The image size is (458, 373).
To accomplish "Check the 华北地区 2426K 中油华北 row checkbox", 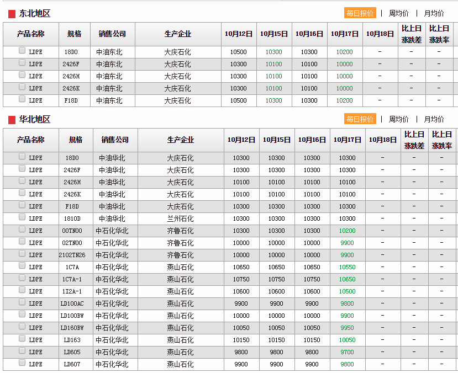I will (22, 193).
